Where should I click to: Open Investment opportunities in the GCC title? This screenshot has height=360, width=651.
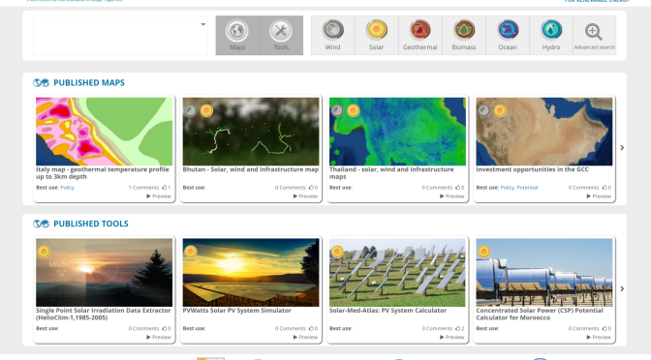coord(532,169)
